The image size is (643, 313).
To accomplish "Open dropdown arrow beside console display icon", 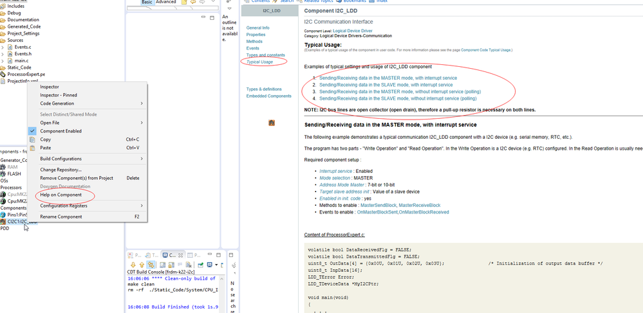I will 216,265.
